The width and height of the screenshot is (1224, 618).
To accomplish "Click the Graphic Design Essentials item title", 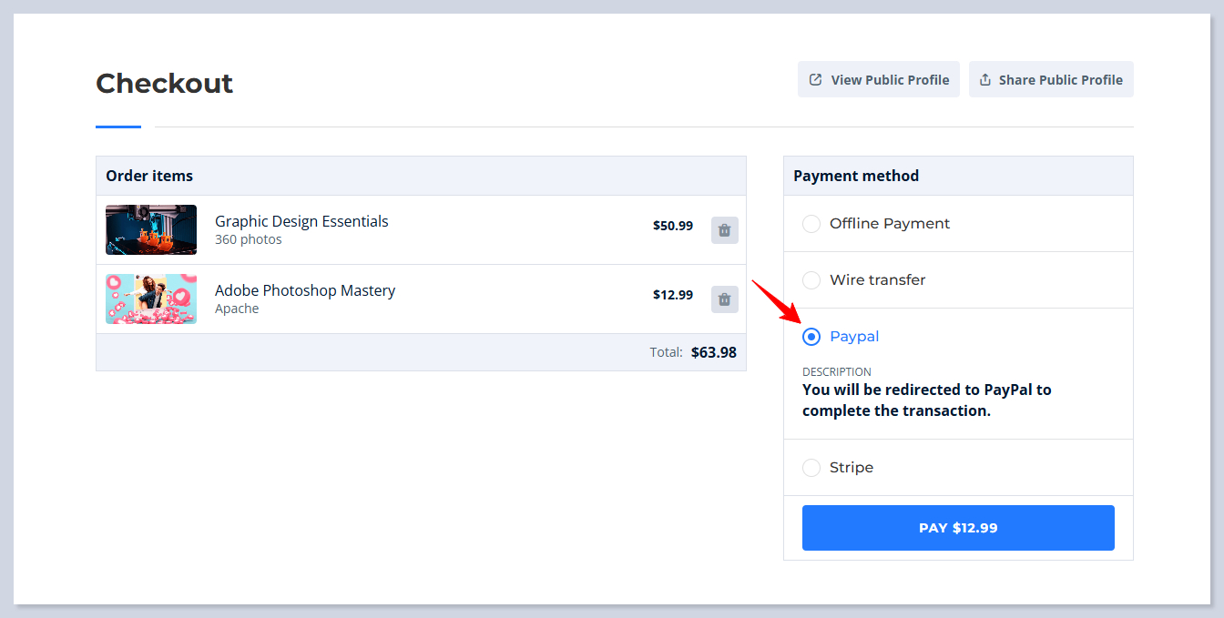I will (x=301, y=221).
